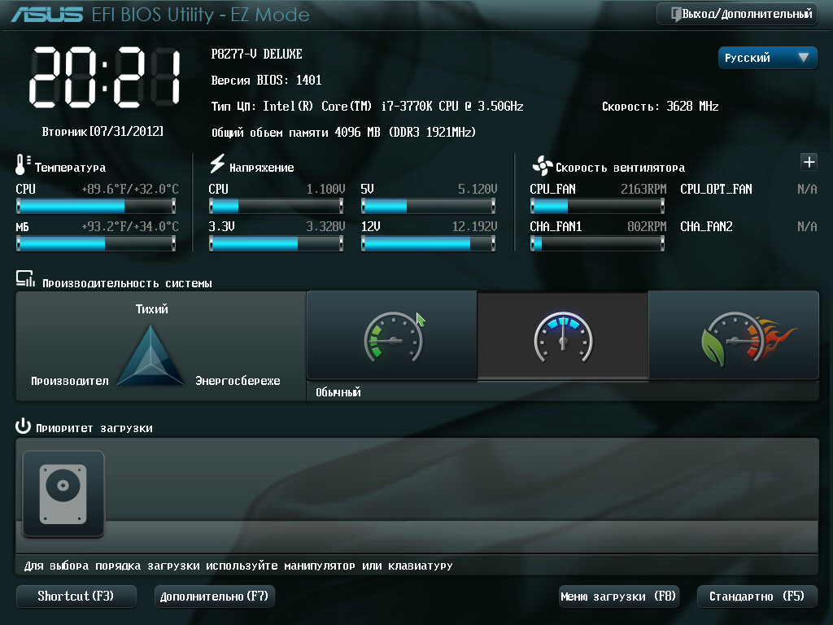Open Меню загрузки (F8) boot menu
The width and height of the screenshot is (833, 625).
619,597
